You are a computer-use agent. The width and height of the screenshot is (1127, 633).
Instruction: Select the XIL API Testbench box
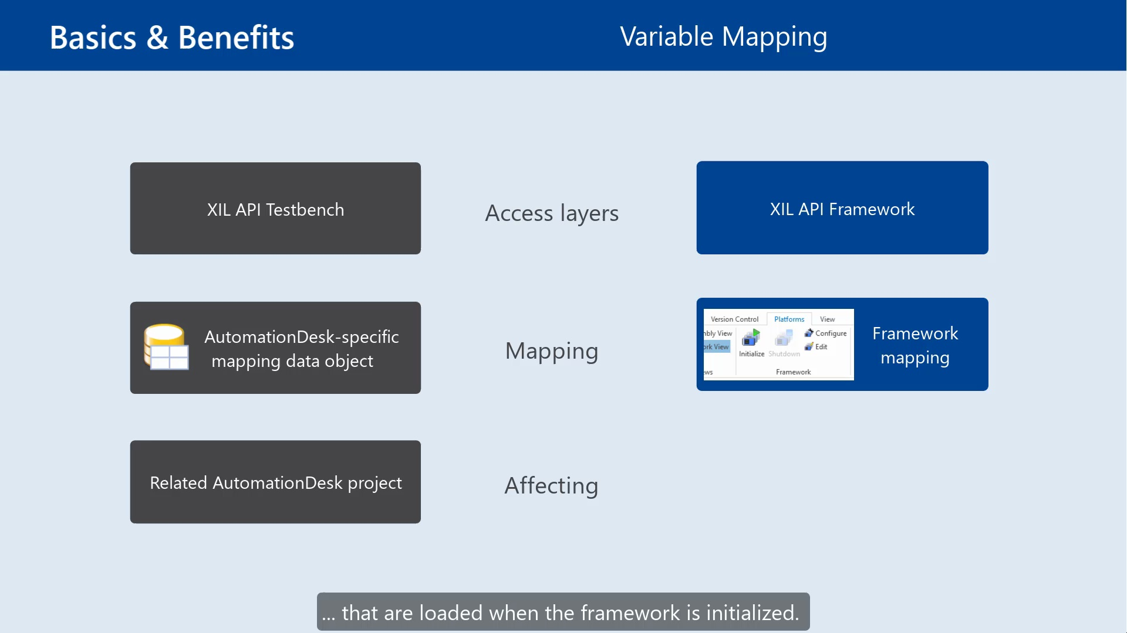pos(275,208)
